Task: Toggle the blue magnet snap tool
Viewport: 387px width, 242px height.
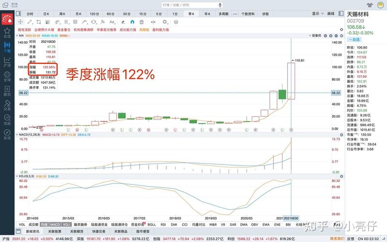Action: pyautogui.click(x=132, y=22)
